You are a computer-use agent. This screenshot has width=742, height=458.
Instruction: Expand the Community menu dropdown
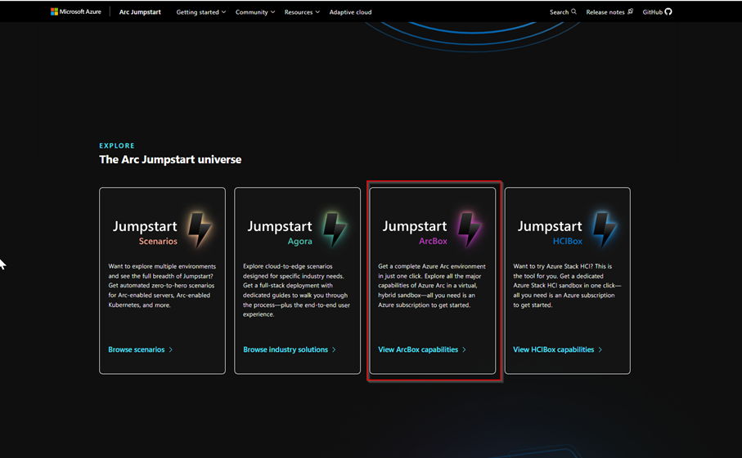coord(254,12)
